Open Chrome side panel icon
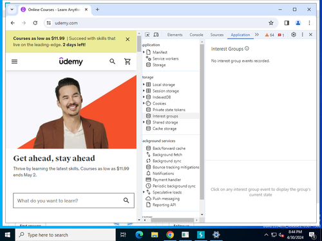The image size is (322, 241). tap(287, 23)
